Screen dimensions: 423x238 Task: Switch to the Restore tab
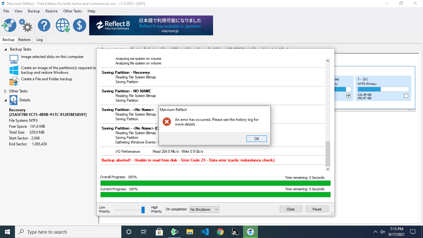(x=24, y=40)
